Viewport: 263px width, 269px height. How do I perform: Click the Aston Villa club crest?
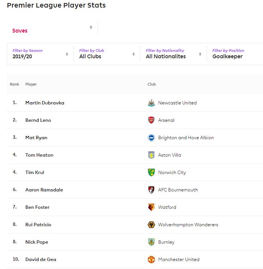click(151, 155)
